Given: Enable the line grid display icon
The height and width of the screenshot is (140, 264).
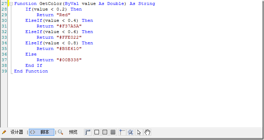Looking at the screenshot, I should pyautogui.click(x=113, y=132).
